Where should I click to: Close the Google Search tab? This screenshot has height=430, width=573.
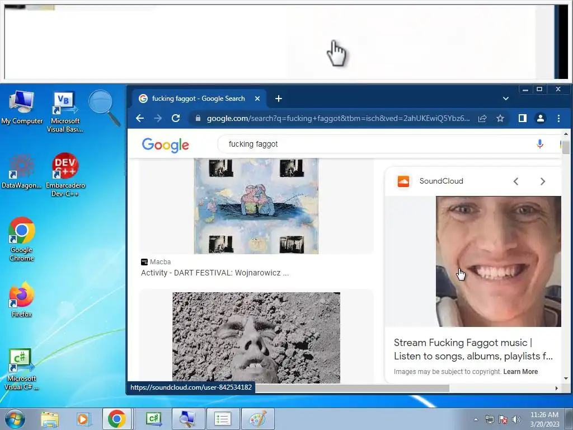click(257, 99)
